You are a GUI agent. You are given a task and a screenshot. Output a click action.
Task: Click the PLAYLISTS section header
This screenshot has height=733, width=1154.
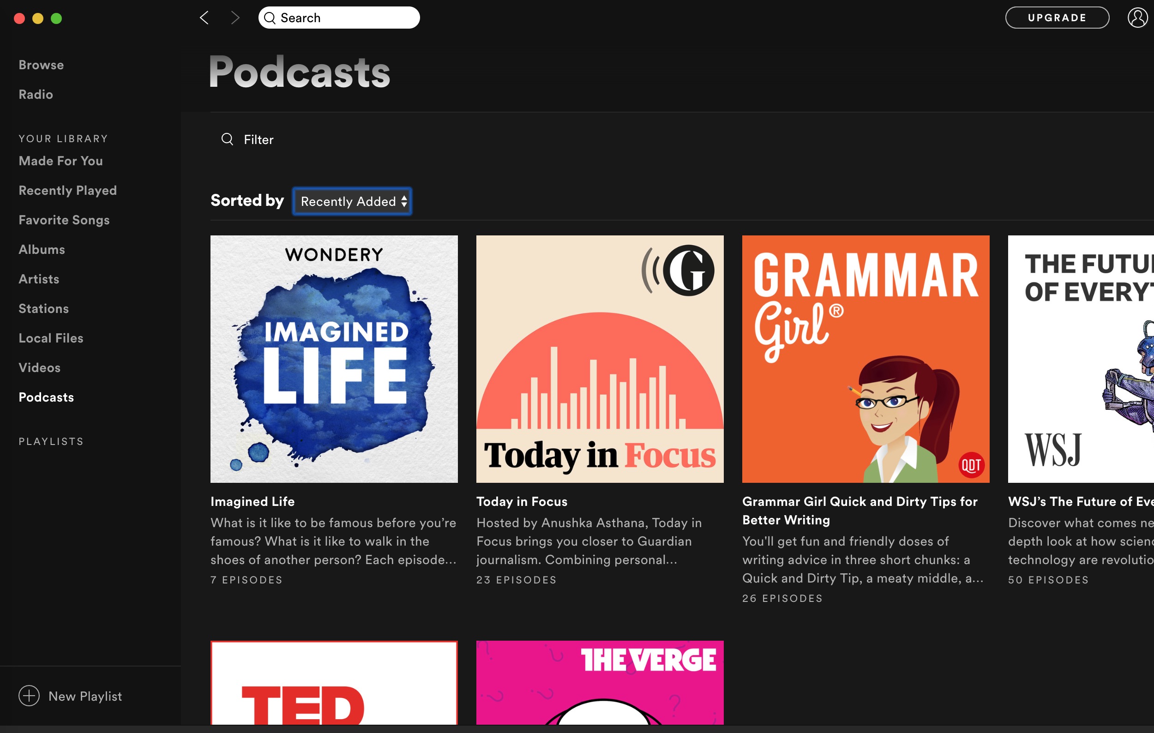coord(51,441)
